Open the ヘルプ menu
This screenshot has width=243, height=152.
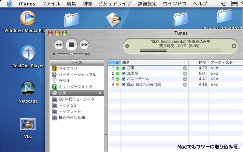click(200, 3)
